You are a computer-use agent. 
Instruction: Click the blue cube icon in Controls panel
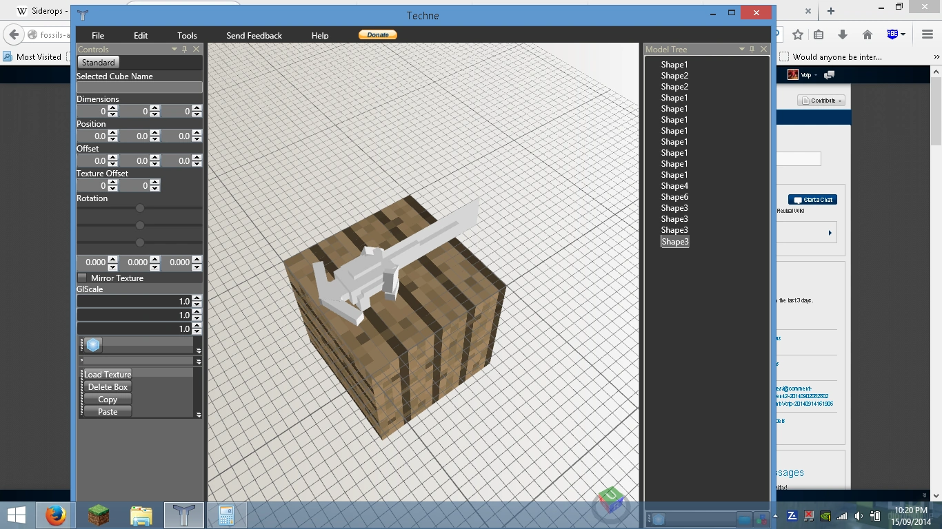[x=94, y=345]
